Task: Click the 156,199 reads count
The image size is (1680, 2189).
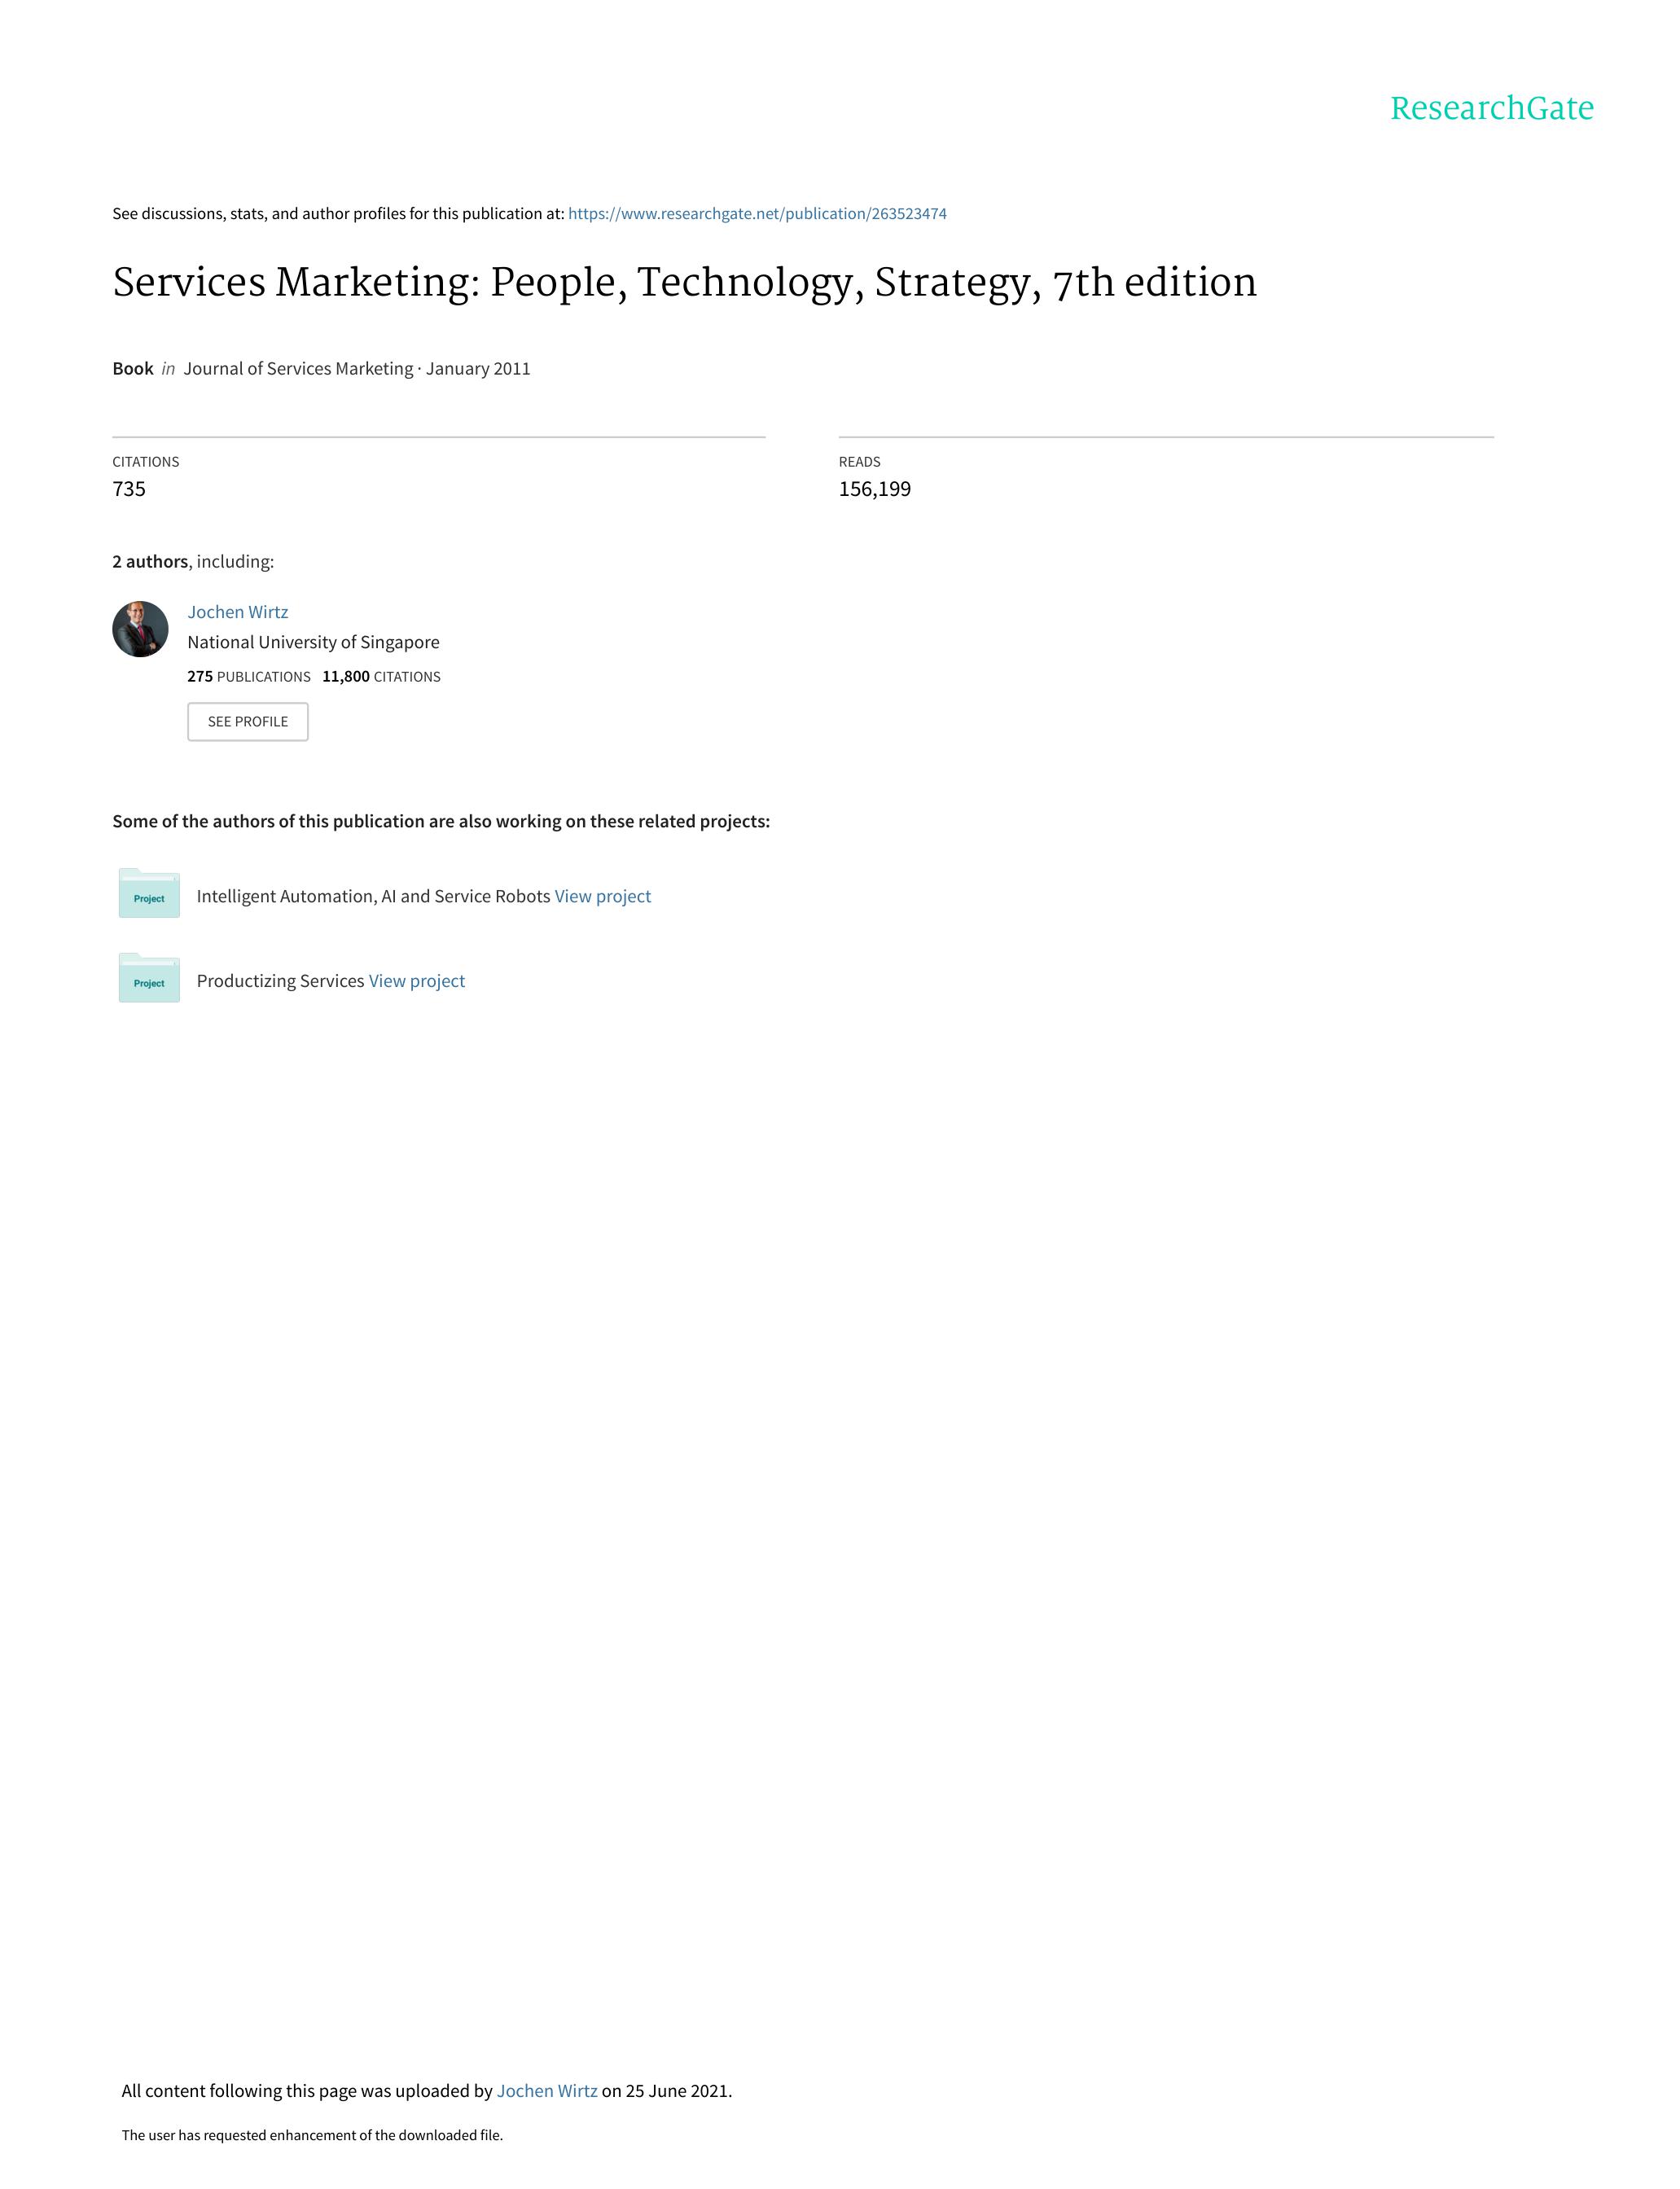Action: (875, 489)
